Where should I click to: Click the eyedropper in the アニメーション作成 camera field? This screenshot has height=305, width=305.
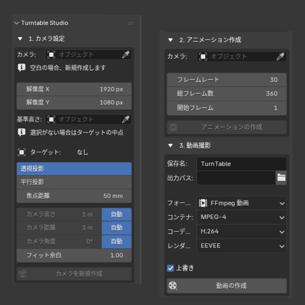pos(281,56)
